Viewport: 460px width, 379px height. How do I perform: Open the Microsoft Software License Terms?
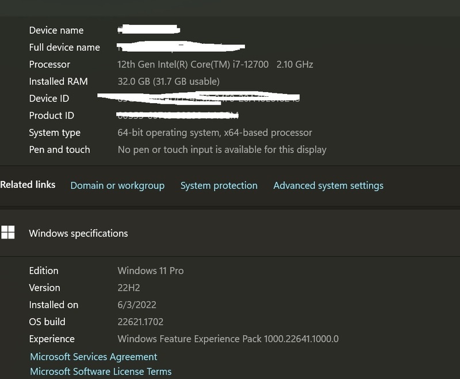[x=101, y=372]
